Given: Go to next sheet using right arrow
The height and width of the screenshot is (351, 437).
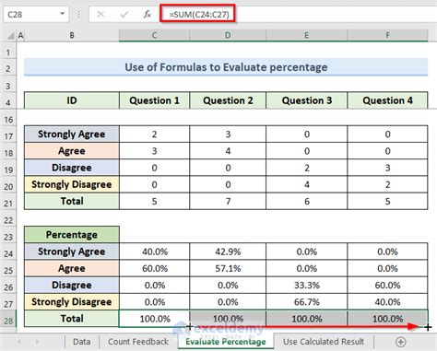Looking at the screenshot, I should [37, 342].
